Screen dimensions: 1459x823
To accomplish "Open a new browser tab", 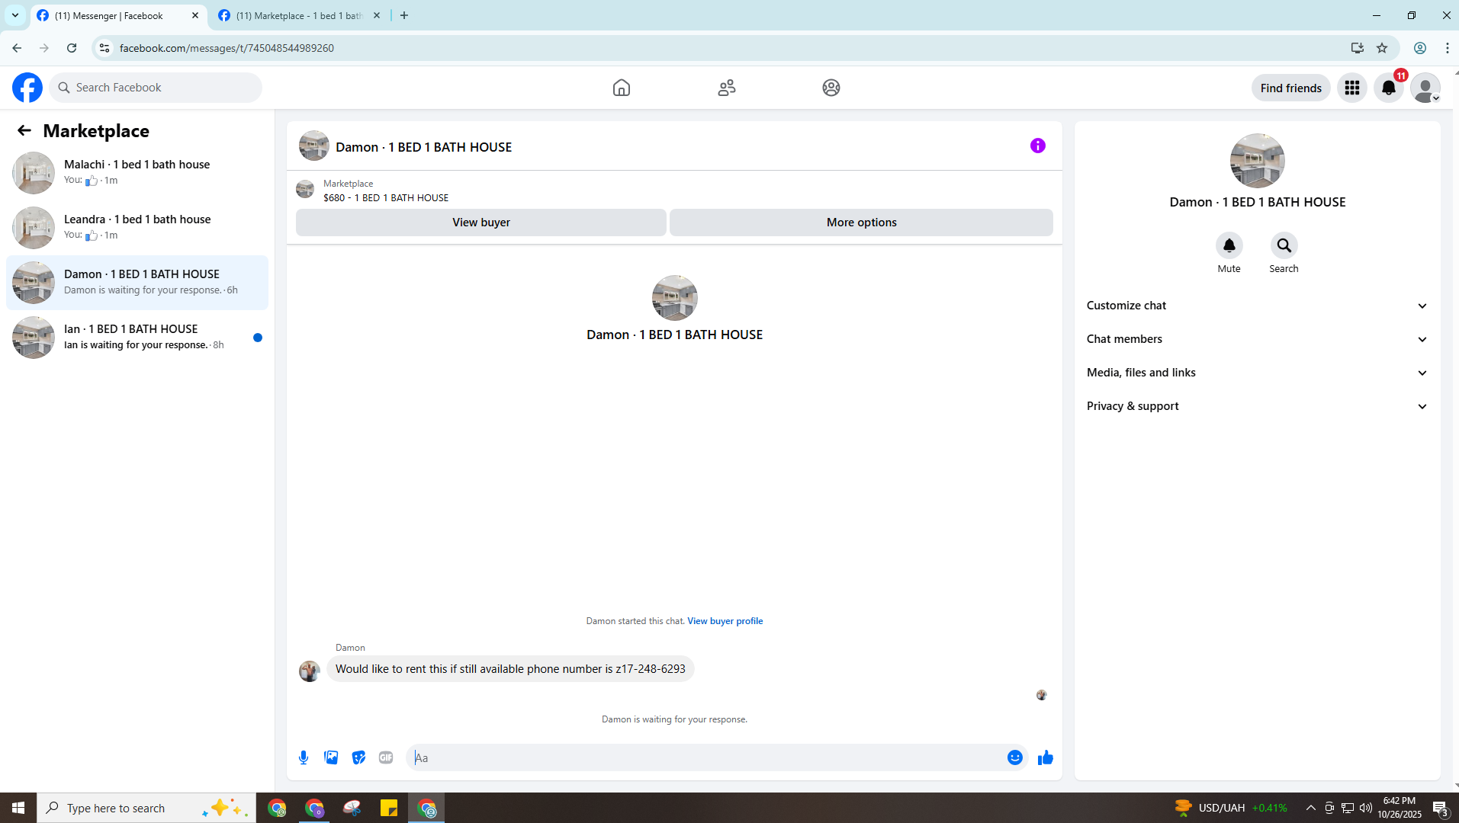I will click(404, 15).
